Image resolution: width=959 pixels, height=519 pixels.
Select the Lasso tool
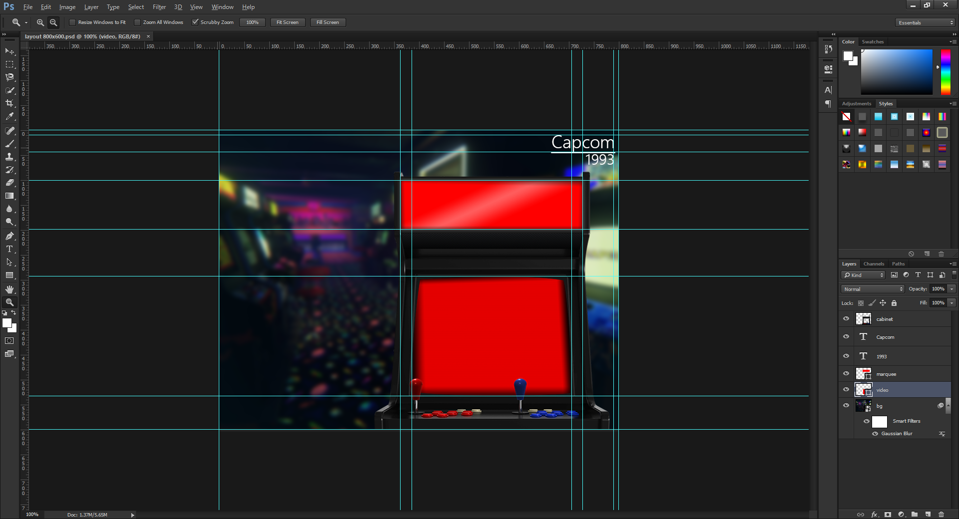click(9, 77)
